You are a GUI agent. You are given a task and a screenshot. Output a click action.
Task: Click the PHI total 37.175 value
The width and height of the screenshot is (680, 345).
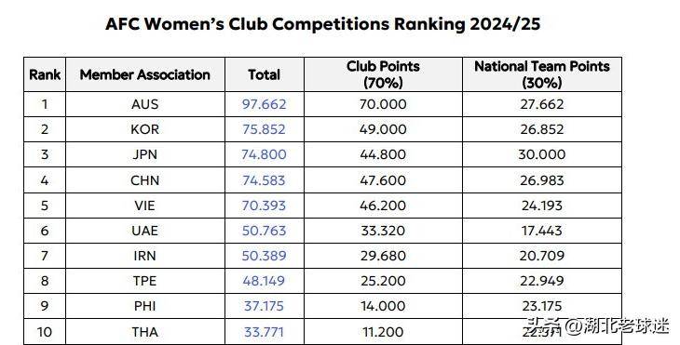[x=265, y=306]
